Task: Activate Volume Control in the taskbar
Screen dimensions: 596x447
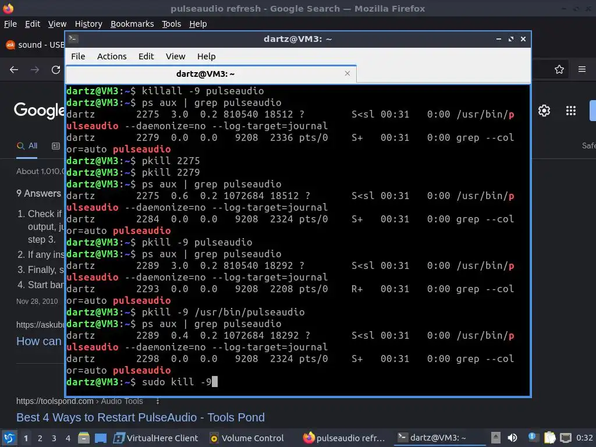Action: [247, 438]
